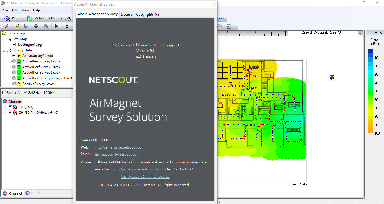384x204 pixels.
Task: Open the File menu
Action: [x=5, y=10]
